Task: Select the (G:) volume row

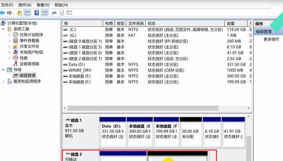Action: click(157, 35)
